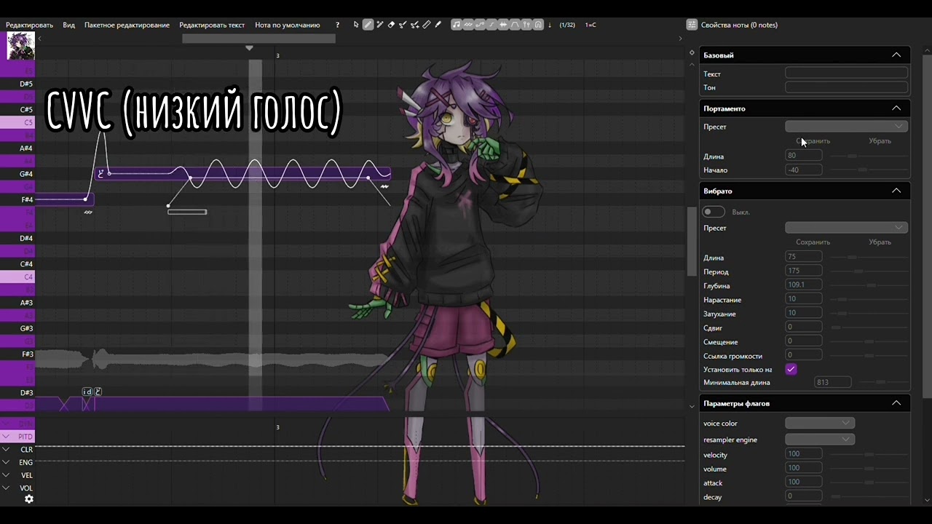Collapse the Базовый section
This screenshot has height=524, width=932.
(x=896, y=55)
